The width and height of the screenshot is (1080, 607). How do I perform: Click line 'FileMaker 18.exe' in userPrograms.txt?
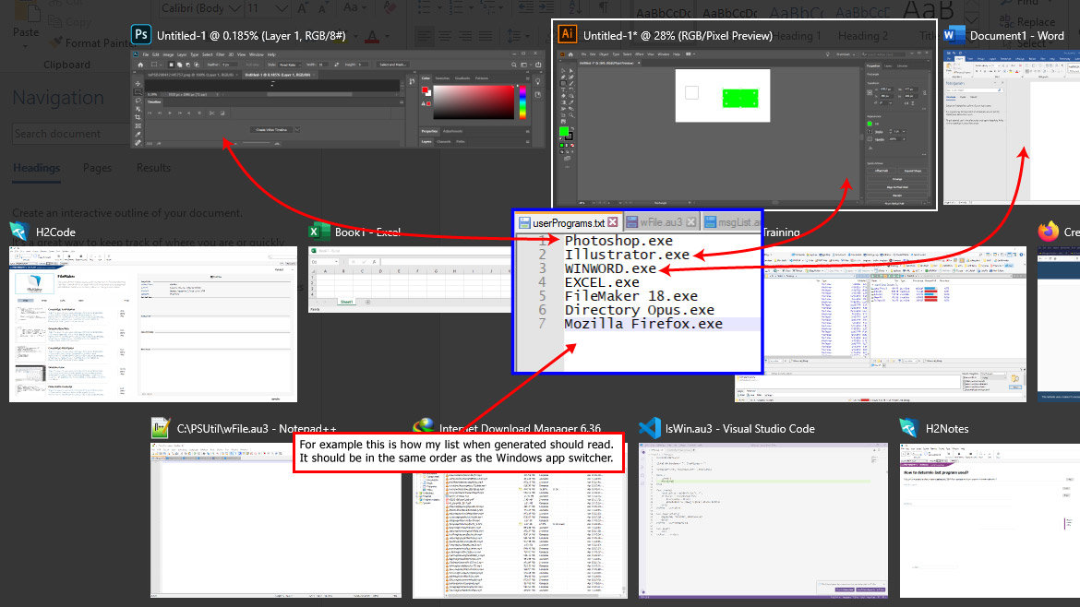tap(630, 296)
